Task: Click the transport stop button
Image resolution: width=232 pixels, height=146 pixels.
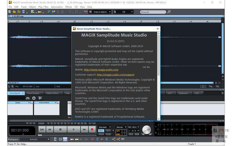Action: coord(60,129)
